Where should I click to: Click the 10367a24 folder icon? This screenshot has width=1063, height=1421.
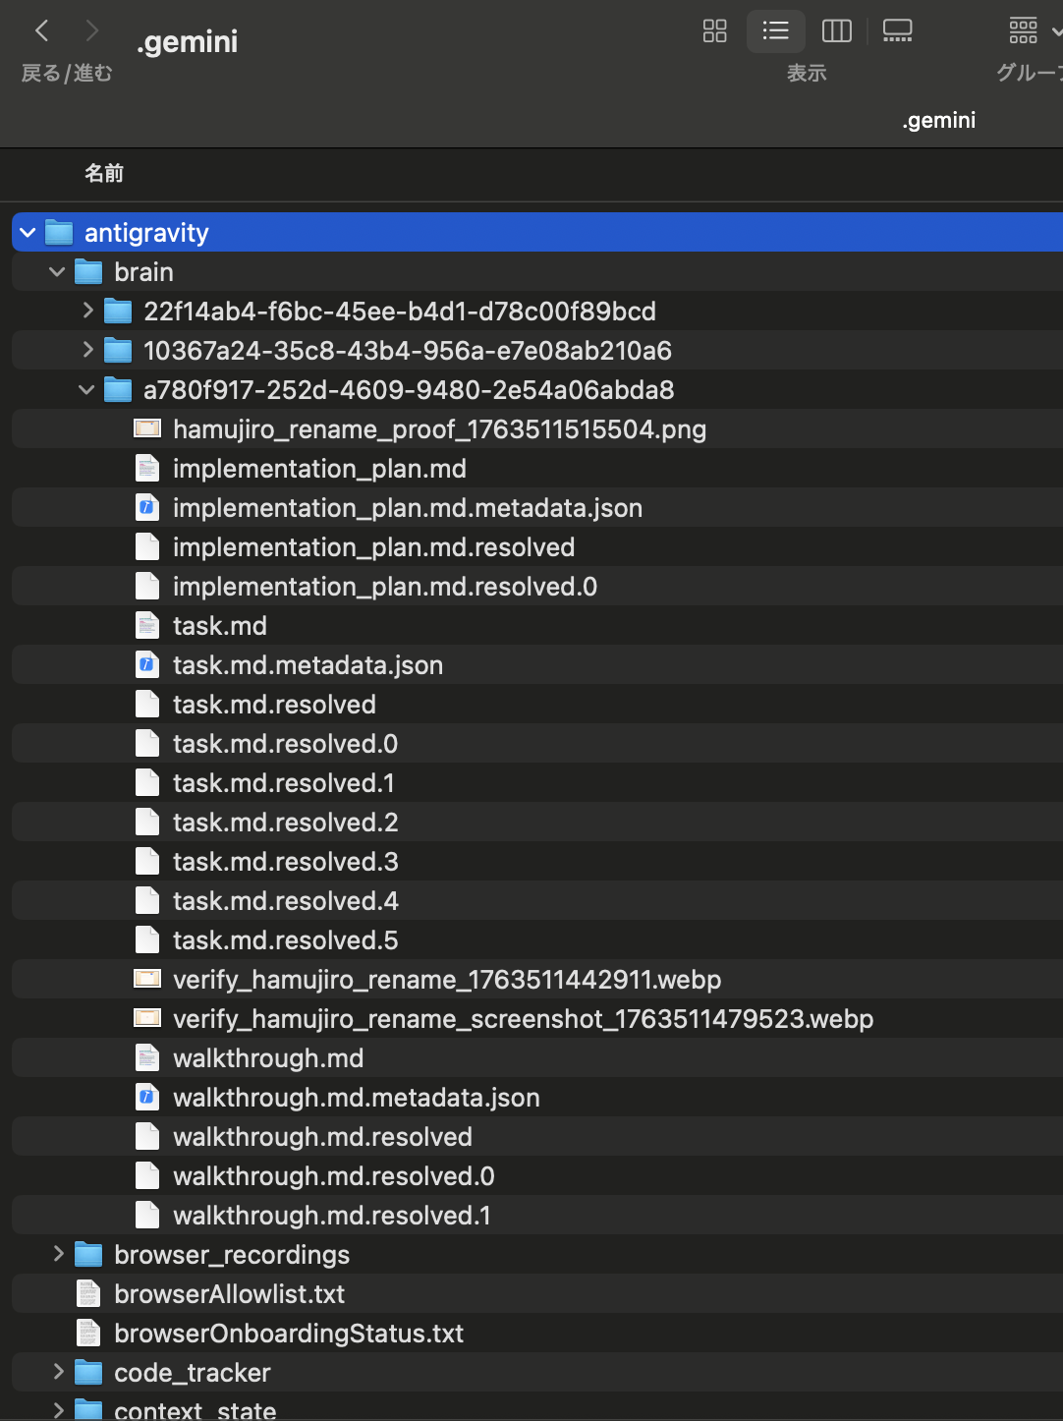(x=118, y=351)
